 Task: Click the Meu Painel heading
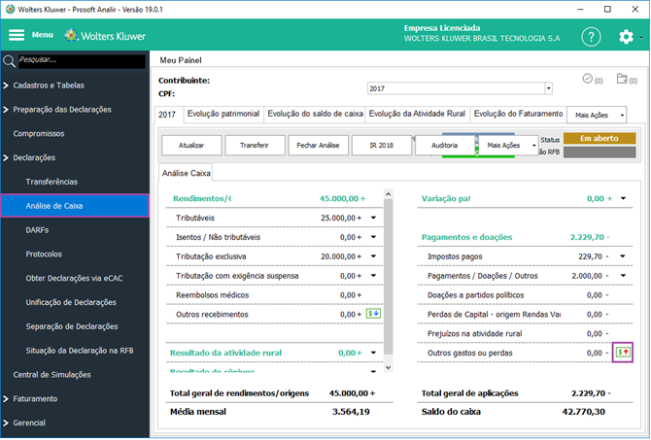(x=181, y=60)
